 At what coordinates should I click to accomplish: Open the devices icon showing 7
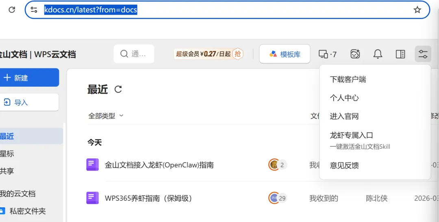(328, 54)
